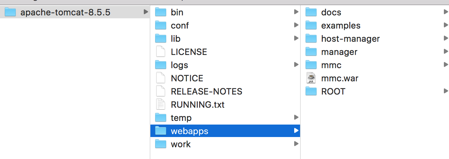Click the temp folder icon
This screenshot has height=159, width=449.
[x=161, y=118]
